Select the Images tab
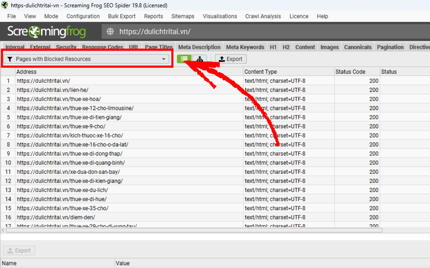This screenshot has width=430, height=268. coord(329,47)
